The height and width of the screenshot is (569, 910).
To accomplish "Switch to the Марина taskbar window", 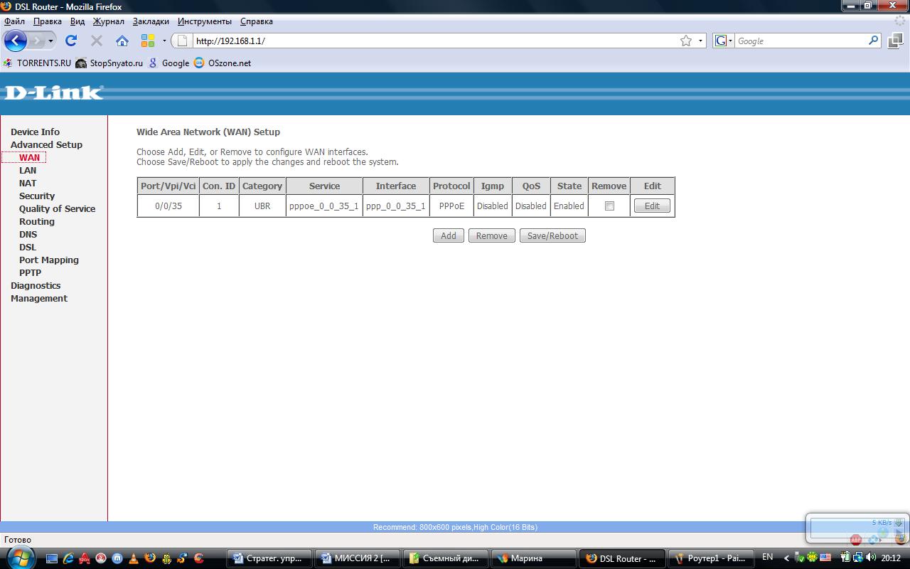I will tap(534, 558).
